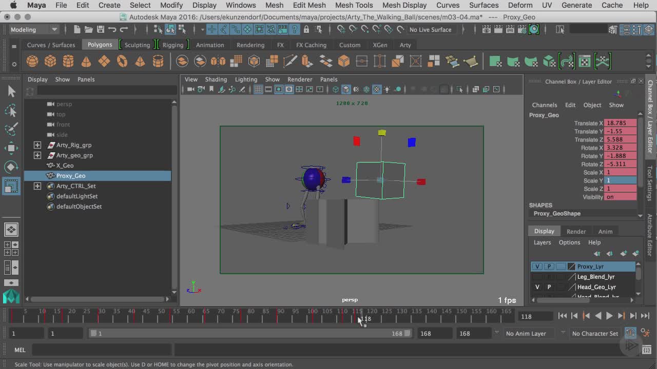The width and height of the screenshot is (657, 369).
Task: Collapse the SHAPES section heading
Action: coord(540,205)
